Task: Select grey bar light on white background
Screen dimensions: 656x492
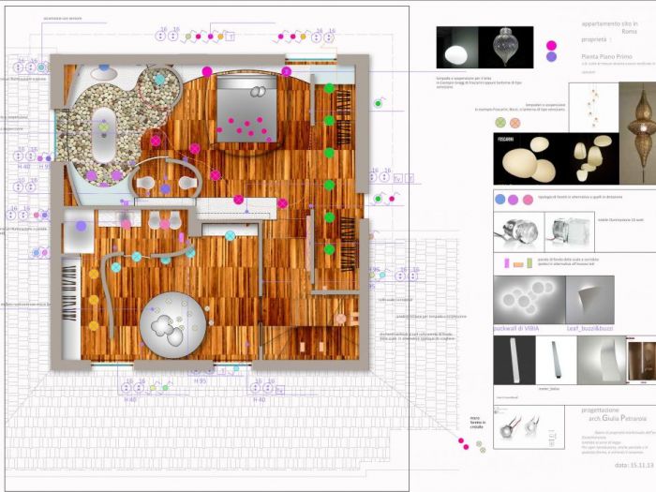Action: (556, 360)
